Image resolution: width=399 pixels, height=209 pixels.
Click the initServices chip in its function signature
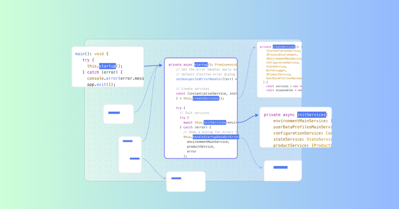(x=311, y=114)
